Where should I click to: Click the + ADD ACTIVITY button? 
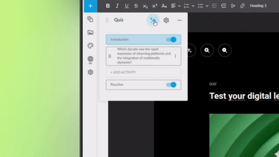pos(143,72)
